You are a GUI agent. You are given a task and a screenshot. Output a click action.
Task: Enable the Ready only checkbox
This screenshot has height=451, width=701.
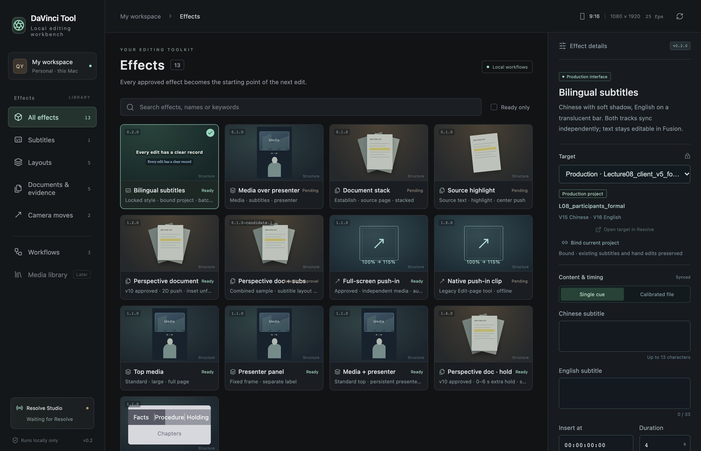494,107
